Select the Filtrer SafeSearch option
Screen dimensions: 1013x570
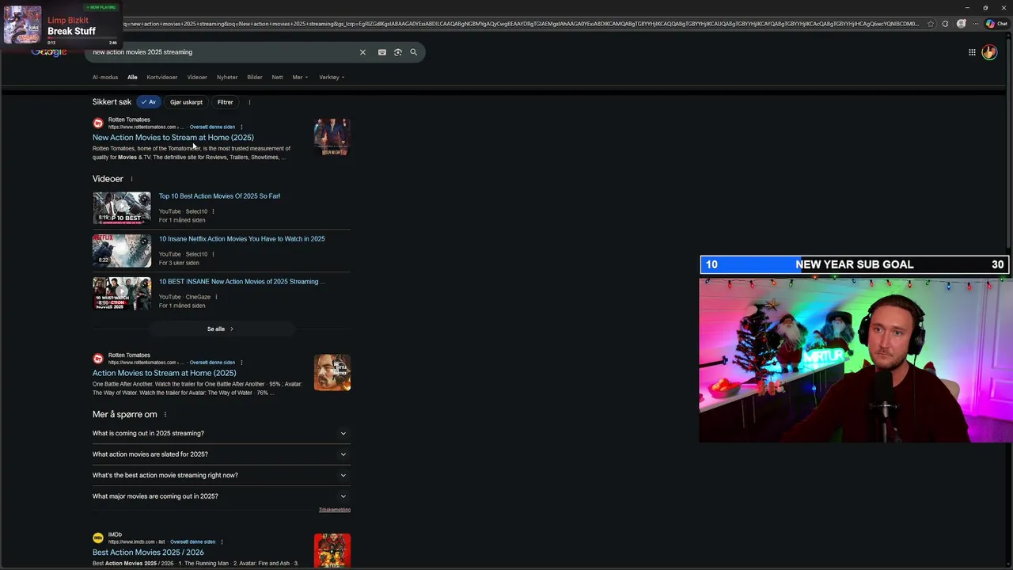point(226,102)
